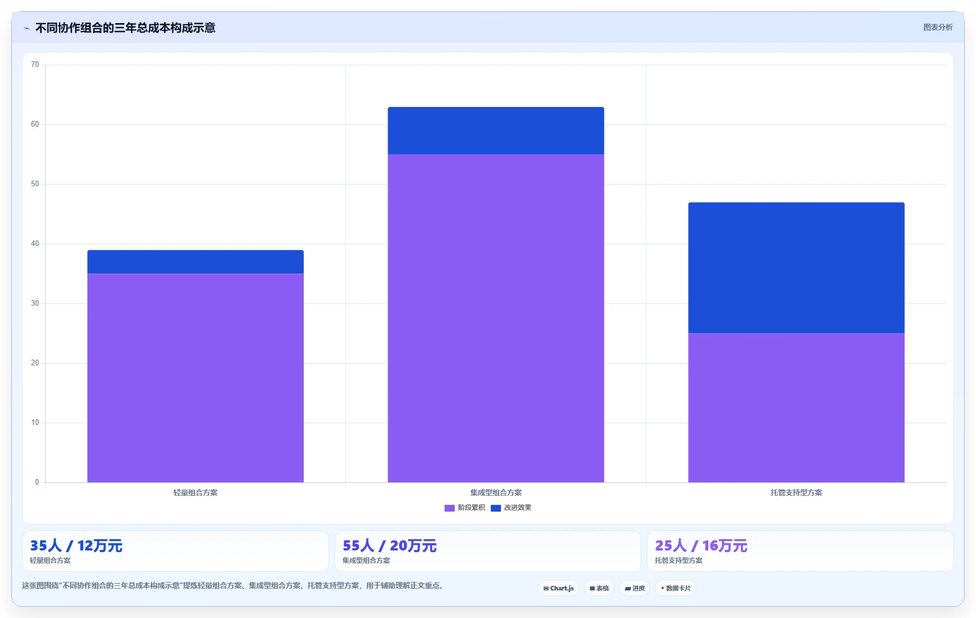Click the y-axis value 10
Screen dimensions: 976x618
click(35, 423)
